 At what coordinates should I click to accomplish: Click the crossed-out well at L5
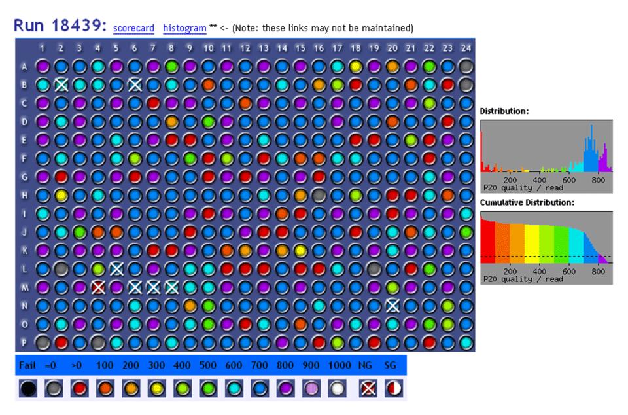coord(116,269)
